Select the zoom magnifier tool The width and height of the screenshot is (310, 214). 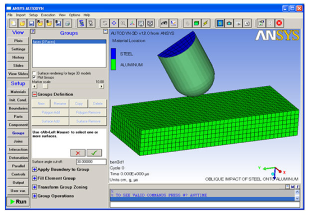(x=123, y=24)
